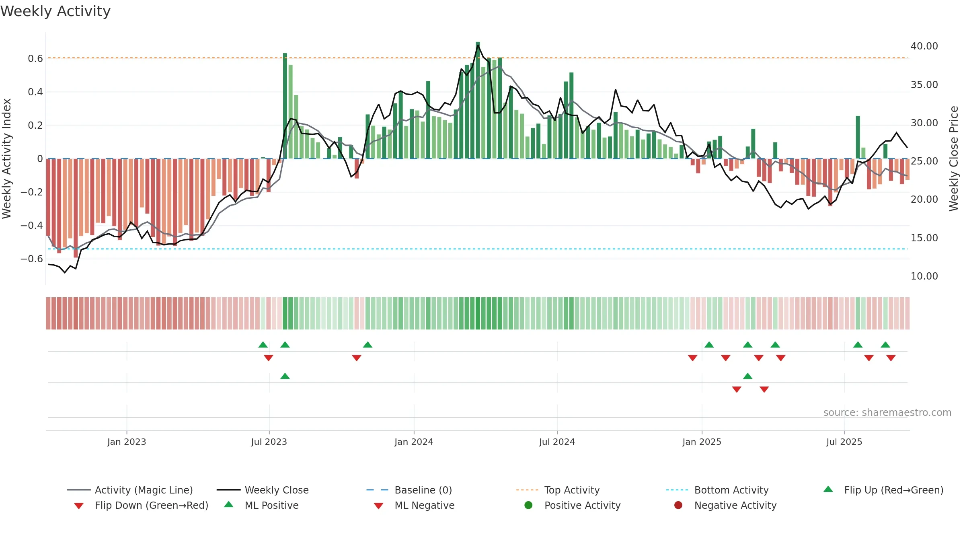Click the ML Positive marker after Jul 2023

pos(285,376)
